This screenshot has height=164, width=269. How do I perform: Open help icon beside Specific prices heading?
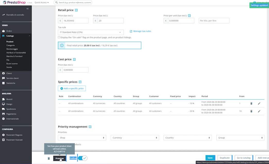tap(80, 82)
